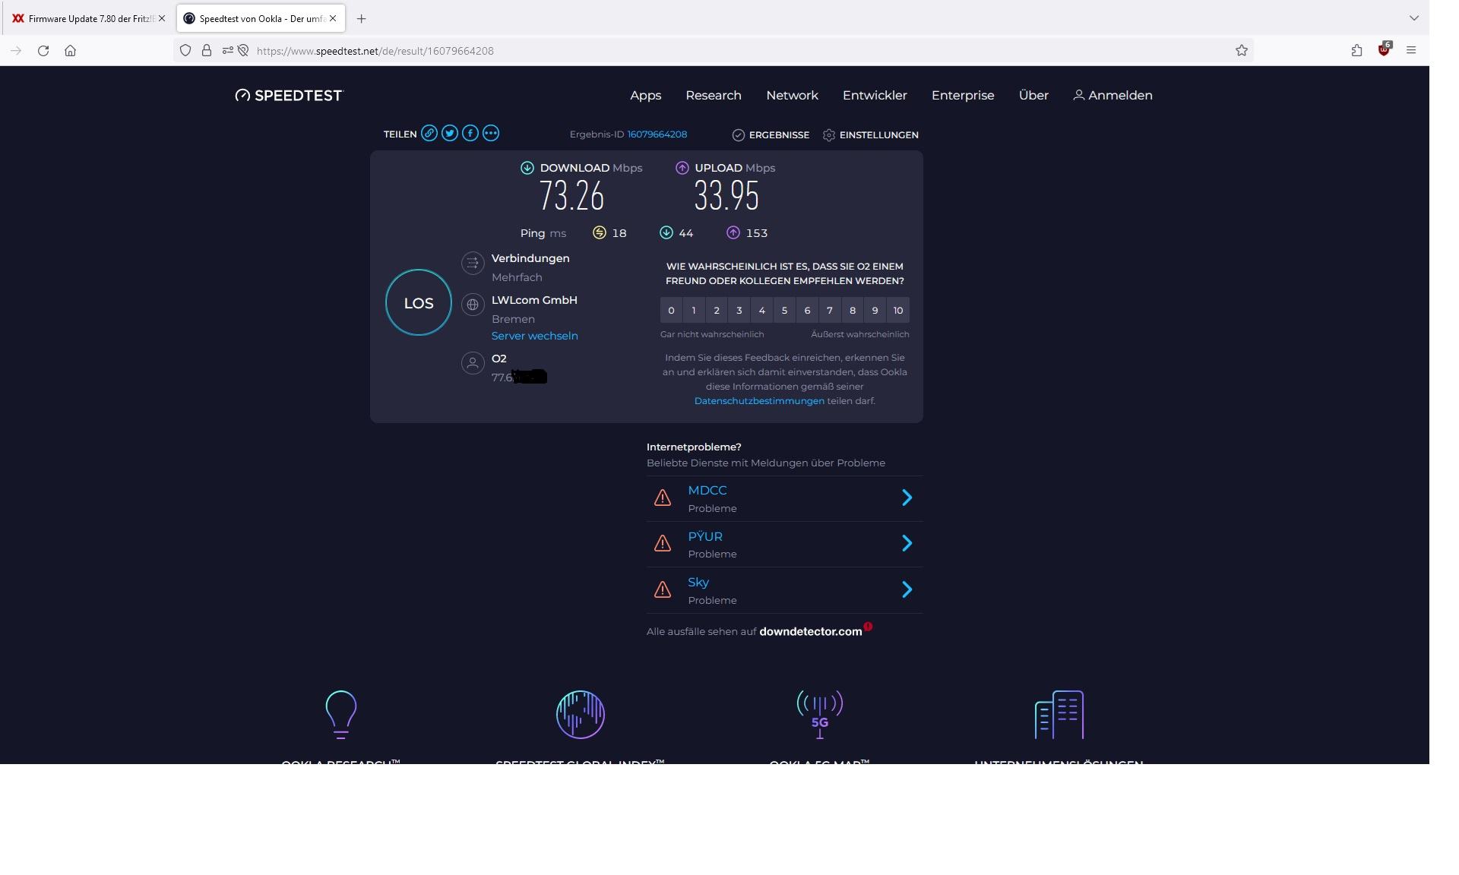
Task: Open more sharing options (three dots)
Action: coord(491,134)
